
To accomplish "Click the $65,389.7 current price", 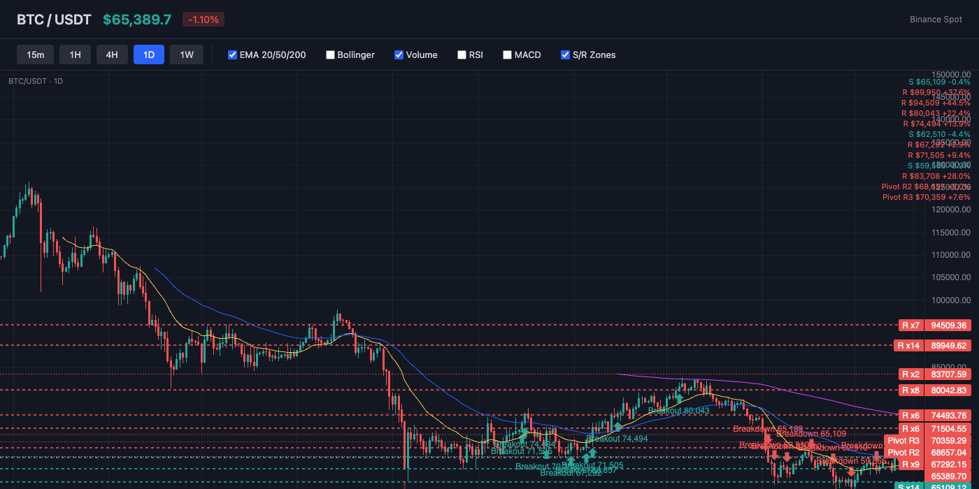I will coord(137,20).
